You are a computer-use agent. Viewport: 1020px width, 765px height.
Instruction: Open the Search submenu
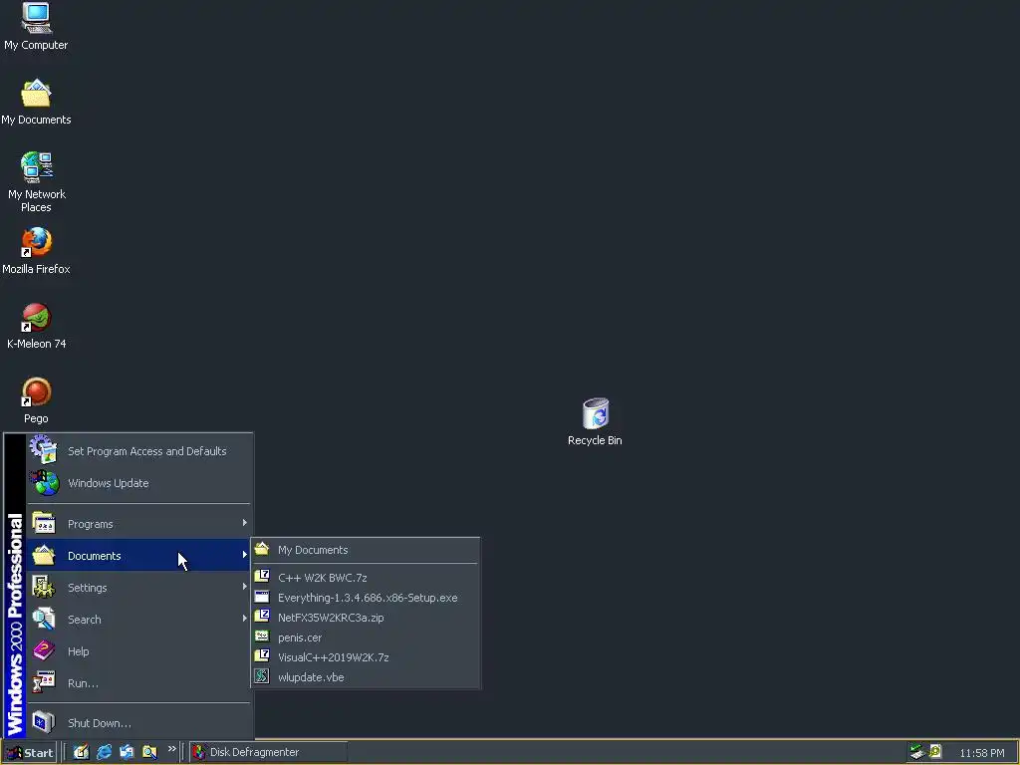tap(138, 620)
